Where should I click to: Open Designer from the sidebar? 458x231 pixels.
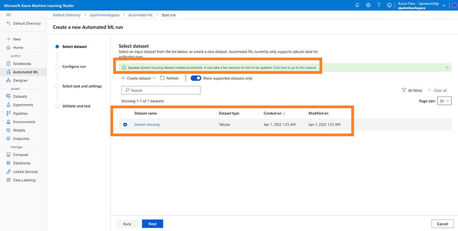(x=20, y=80)
